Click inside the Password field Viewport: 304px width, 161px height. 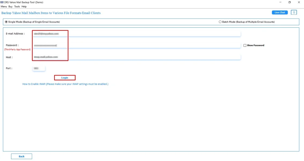pyautogui.click(x=108, y=45)
